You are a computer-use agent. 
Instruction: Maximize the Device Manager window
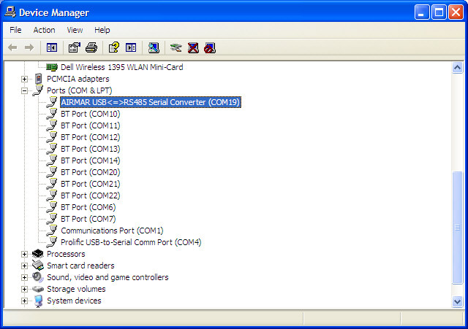coord(439,12)
